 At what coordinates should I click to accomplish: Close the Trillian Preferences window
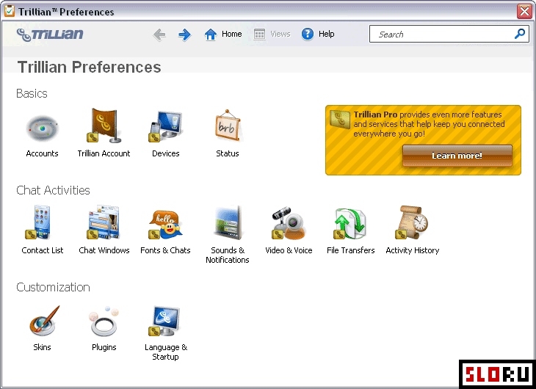coord(524,11)
